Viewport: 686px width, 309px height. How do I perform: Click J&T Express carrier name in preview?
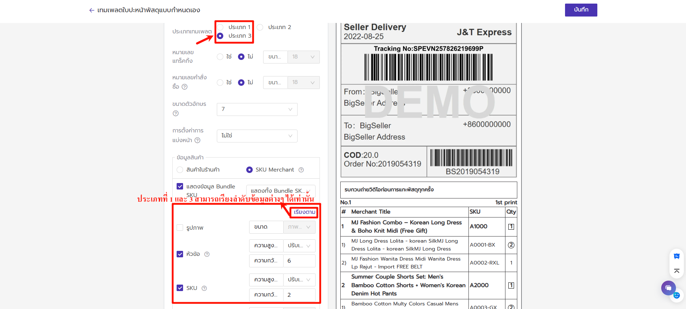[x=484, y=32]
